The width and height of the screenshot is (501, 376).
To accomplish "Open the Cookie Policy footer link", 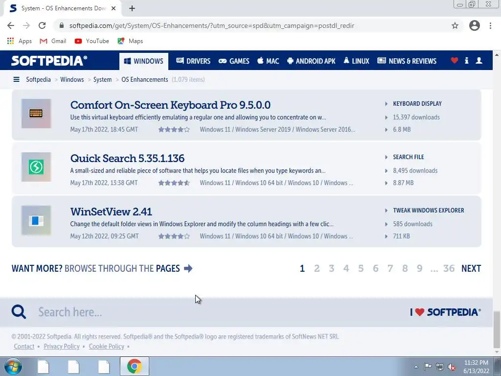I will tap(106, 346).
